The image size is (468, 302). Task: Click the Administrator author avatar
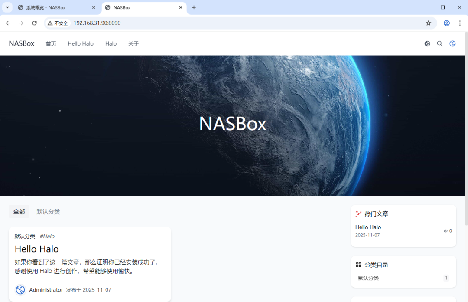[x=20, y=290]
